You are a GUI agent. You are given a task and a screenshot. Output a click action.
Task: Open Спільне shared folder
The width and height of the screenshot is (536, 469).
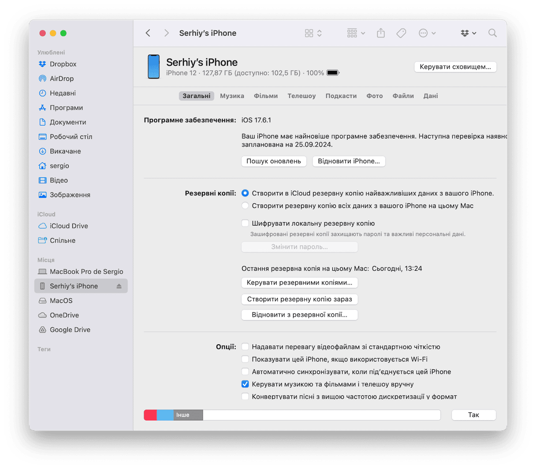[x=81, y=240]
